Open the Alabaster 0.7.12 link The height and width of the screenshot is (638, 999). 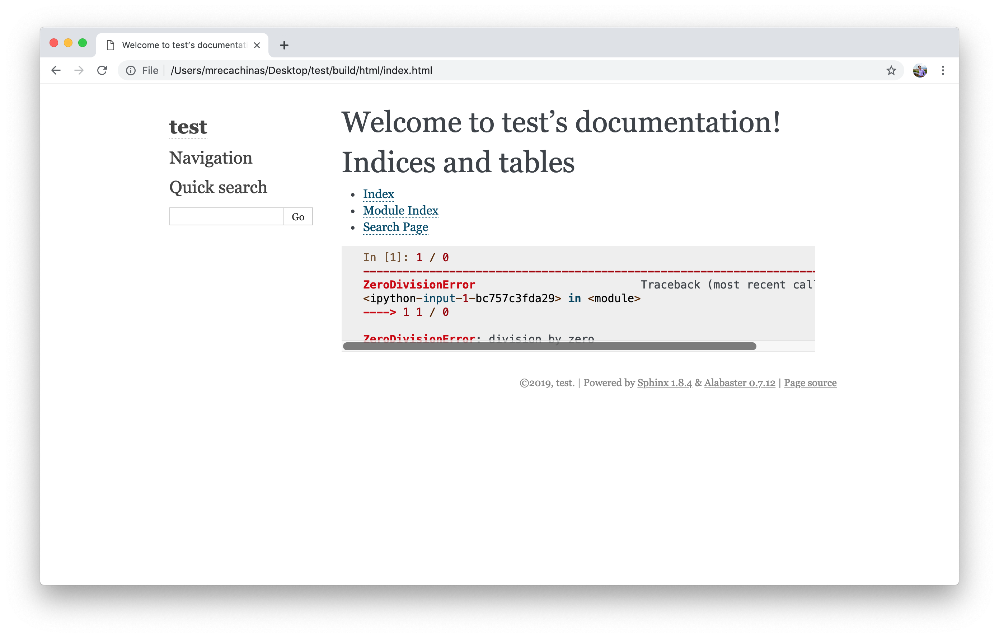pos(739,383)
